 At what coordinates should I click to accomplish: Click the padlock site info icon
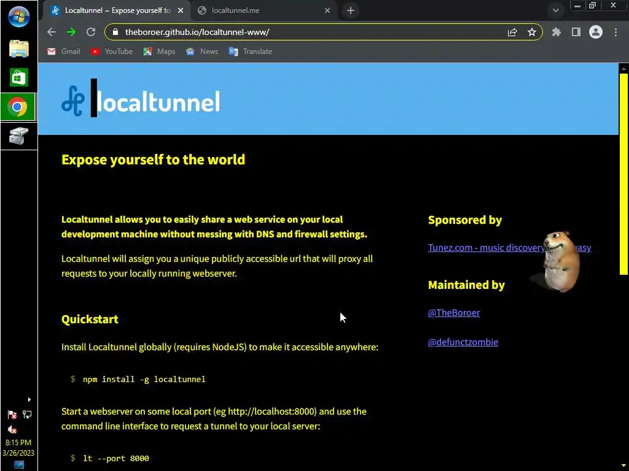click(x=115, y=32)
